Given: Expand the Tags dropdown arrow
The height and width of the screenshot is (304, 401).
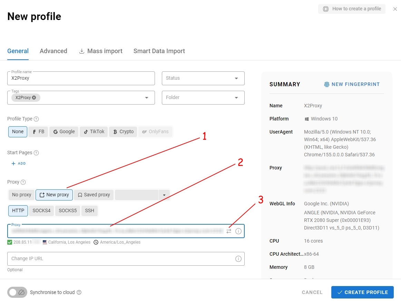Looking at the screenshot, I should tap(147, 98).
